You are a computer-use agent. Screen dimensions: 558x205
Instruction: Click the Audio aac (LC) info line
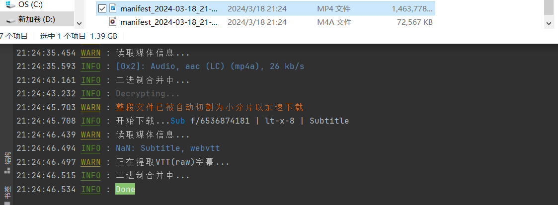click(x=210, y=66)
